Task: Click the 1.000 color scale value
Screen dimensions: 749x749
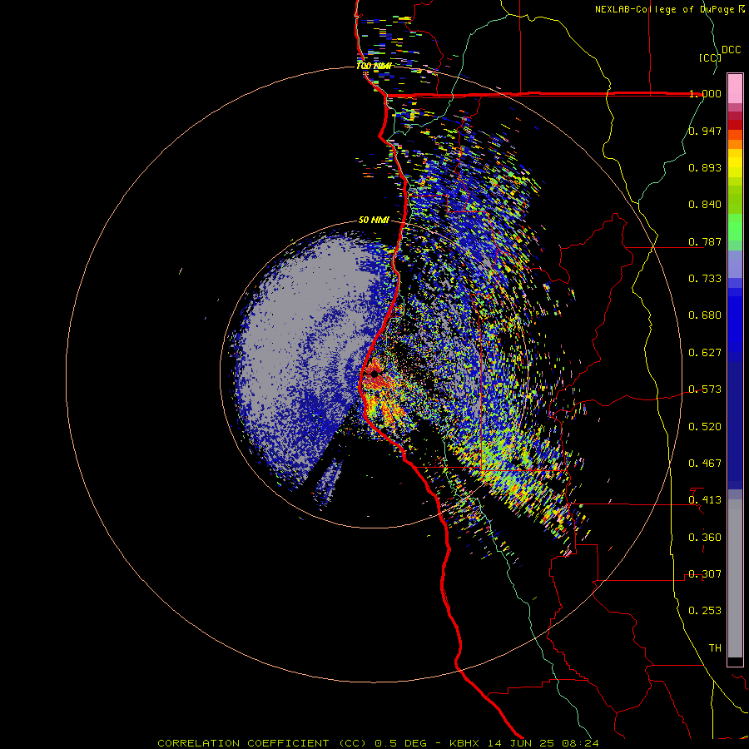Action: (705, 93)
